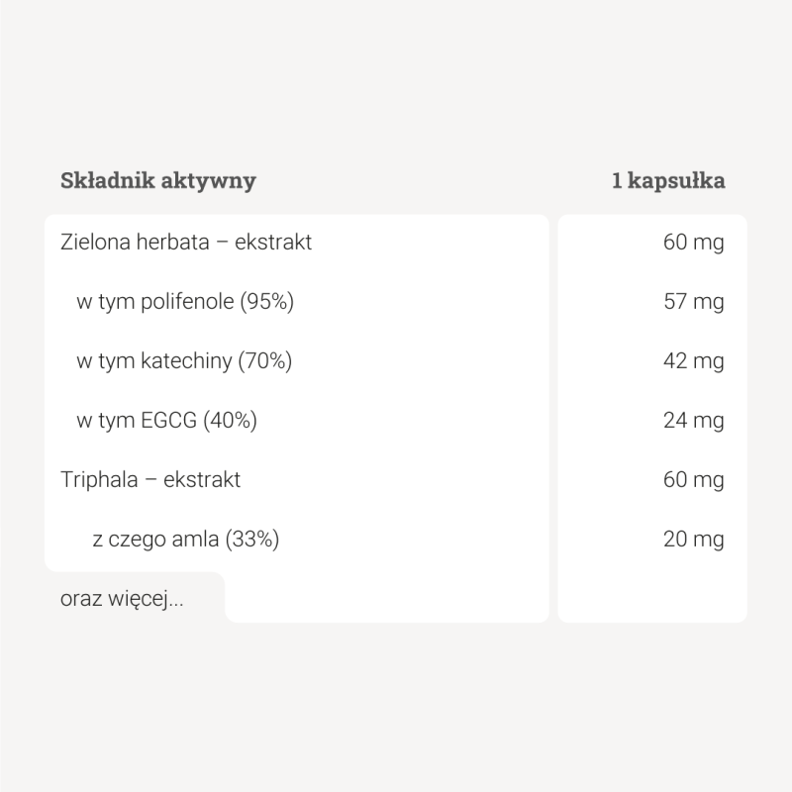Image resolution: width=792 pixels, height=792 pixels.
Task: Click the '1 kapsułka' column header
Action: pos(668,180)
